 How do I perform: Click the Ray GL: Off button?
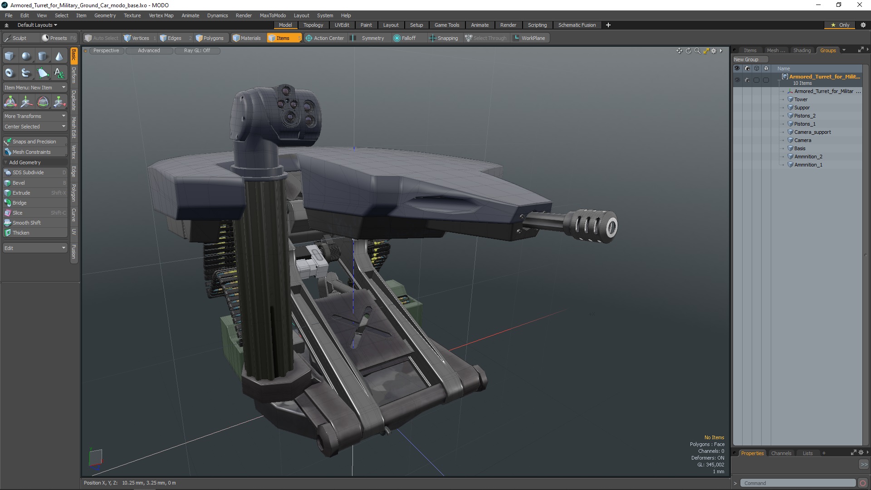pos(197,51)
